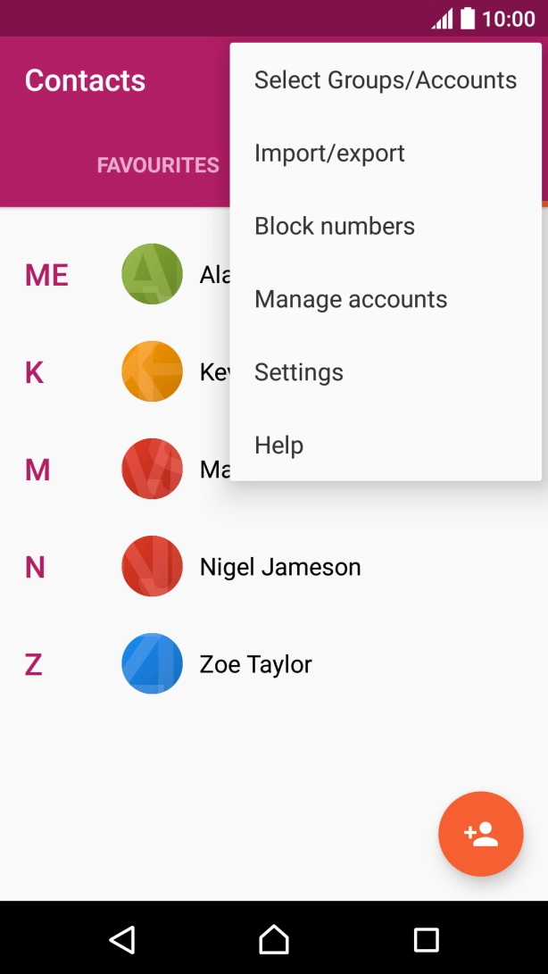Switch to the Favourites tab
Screen dimensions: 548x974
[158, 166]
